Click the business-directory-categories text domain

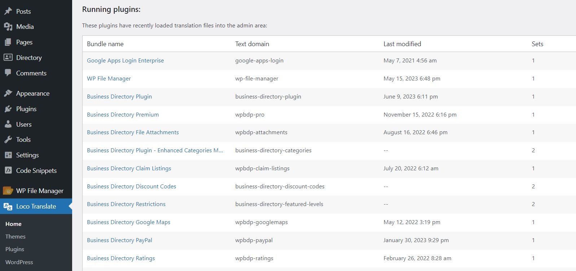273,150
